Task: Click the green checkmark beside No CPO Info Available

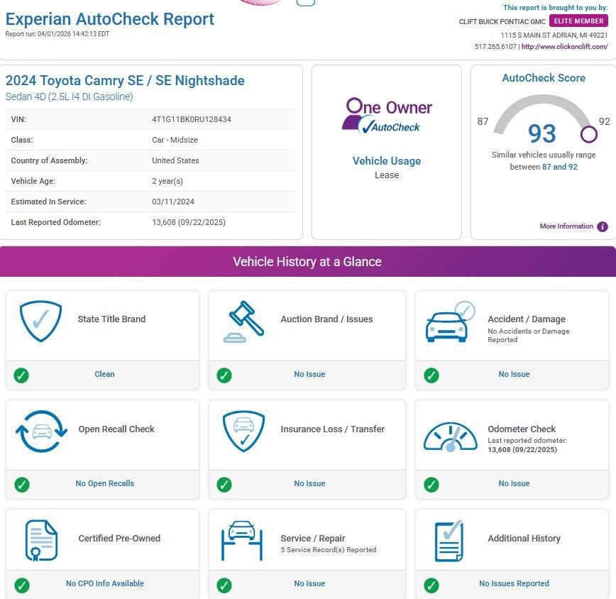Action: tap(22, 585)
